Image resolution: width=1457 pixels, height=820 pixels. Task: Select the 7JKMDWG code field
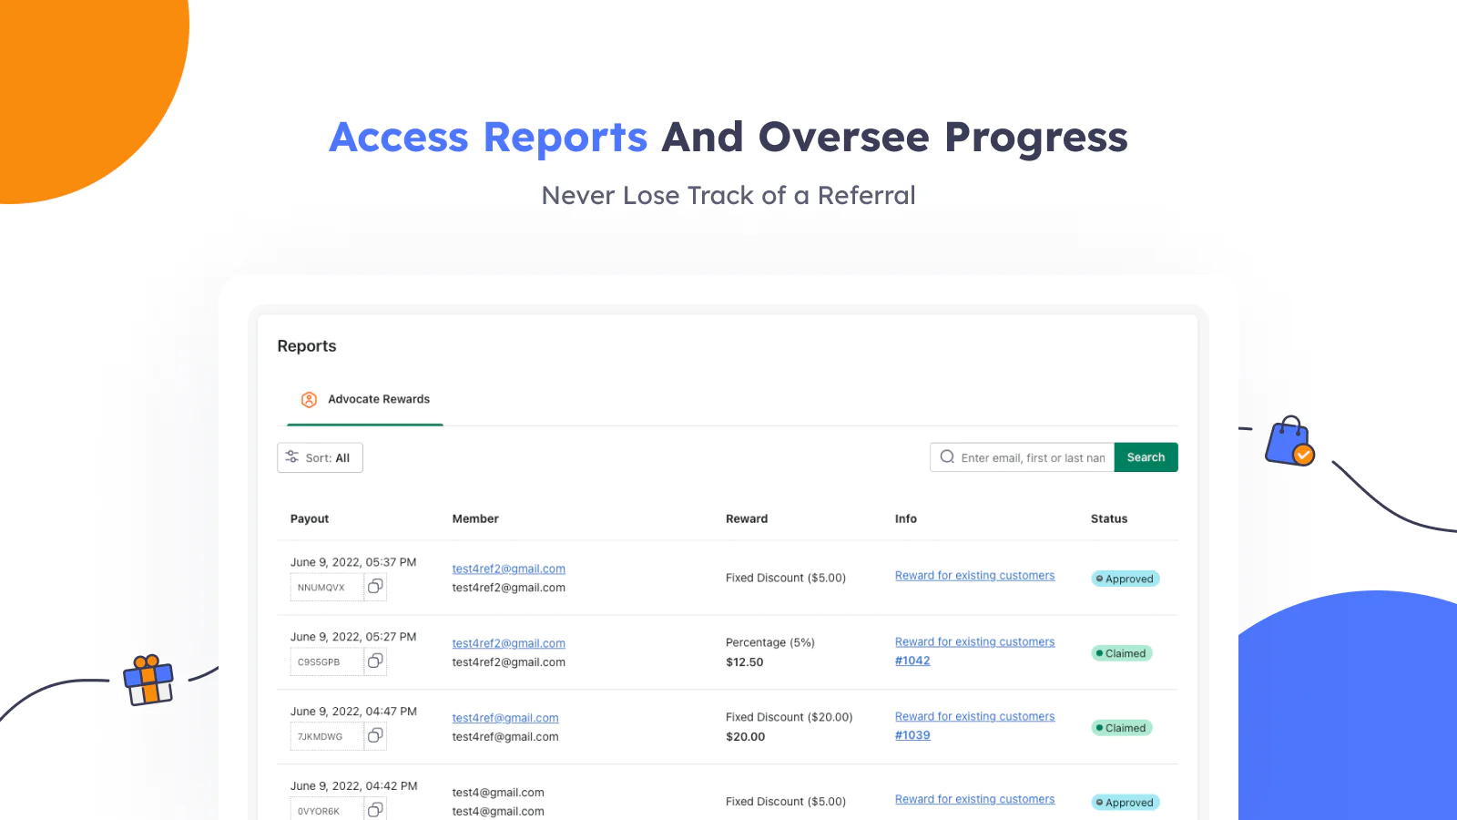[x=327, y=737]
